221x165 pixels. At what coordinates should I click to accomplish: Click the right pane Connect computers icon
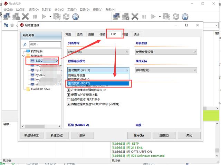(x=116, y=17)
